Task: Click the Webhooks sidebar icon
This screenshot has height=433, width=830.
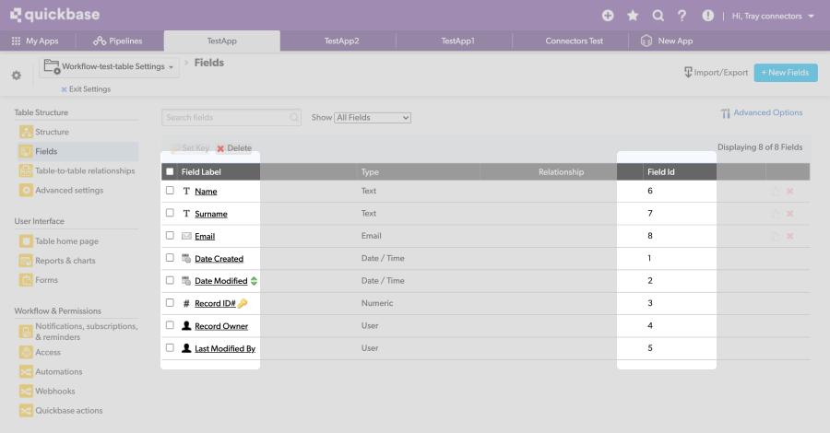Action: click(26, 392)
